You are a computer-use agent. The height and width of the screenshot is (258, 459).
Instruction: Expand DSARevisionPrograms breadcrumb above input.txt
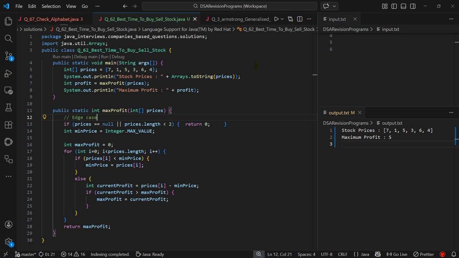click(x=345, y=29)
